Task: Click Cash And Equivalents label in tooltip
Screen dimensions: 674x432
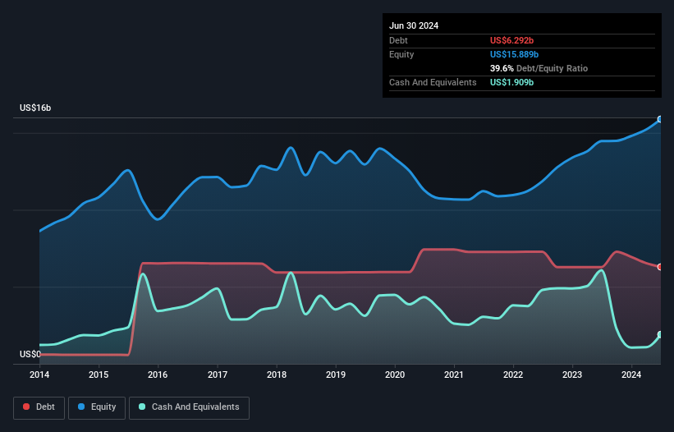Action: point(433,82)
